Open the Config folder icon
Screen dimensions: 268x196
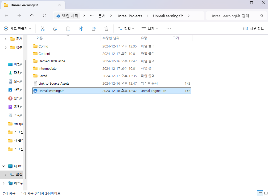35,46
